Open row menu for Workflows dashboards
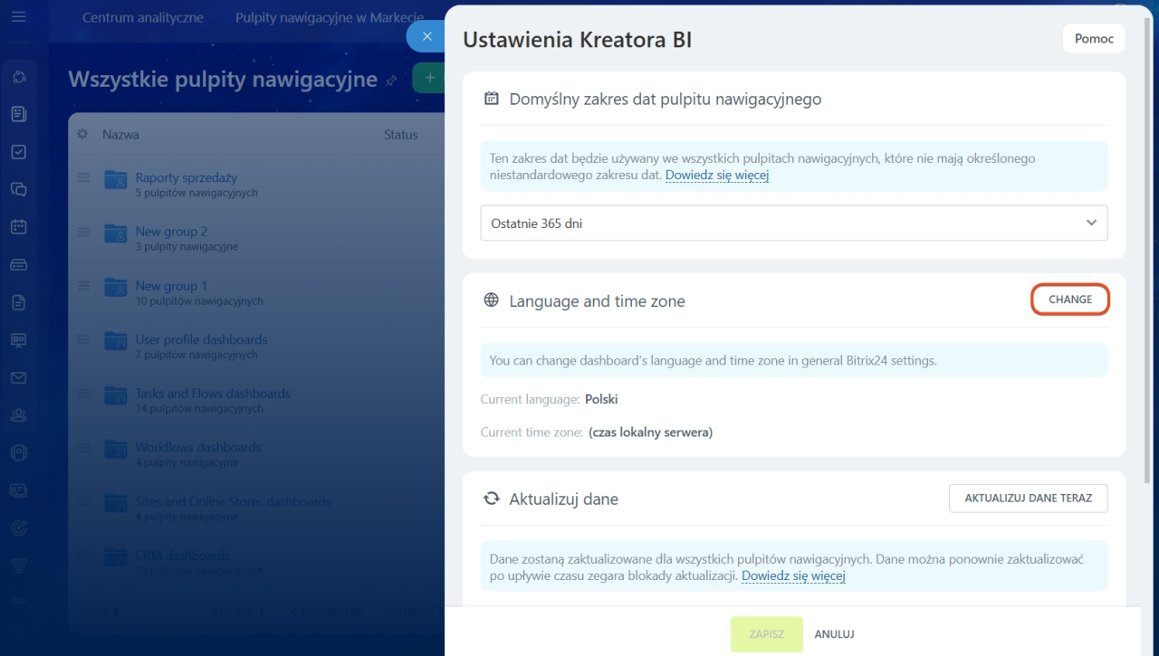 (83, 447)
